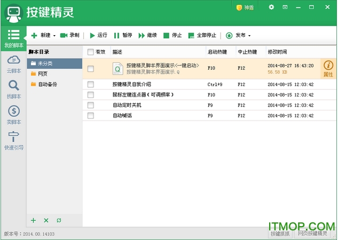Open the 发布 (Publish) dropdown menu
Image resolution: width=338 pixels, height=240 pixels.
point(238,35)
